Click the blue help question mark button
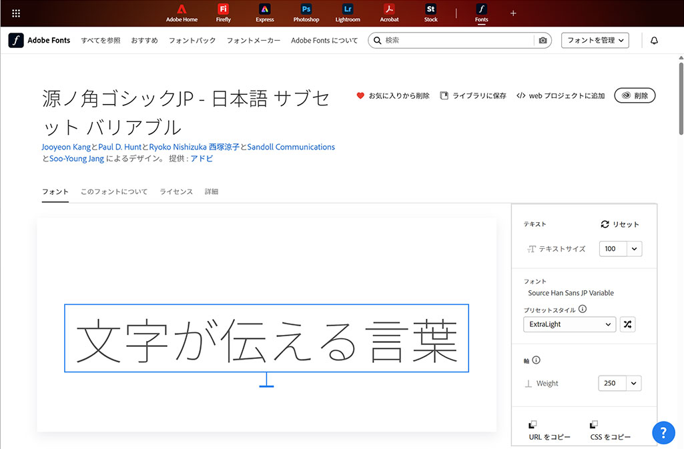 click(x=663, y=432)
